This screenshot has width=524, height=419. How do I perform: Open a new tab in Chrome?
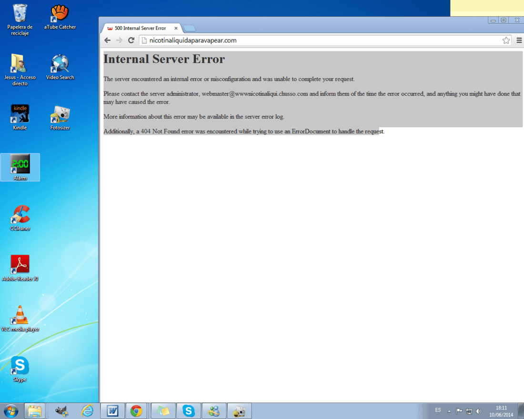click(190, 29)
